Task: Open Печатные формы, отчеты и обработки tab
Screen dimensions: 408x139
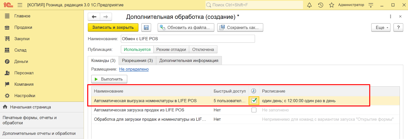Action: (x=42, y=120)
